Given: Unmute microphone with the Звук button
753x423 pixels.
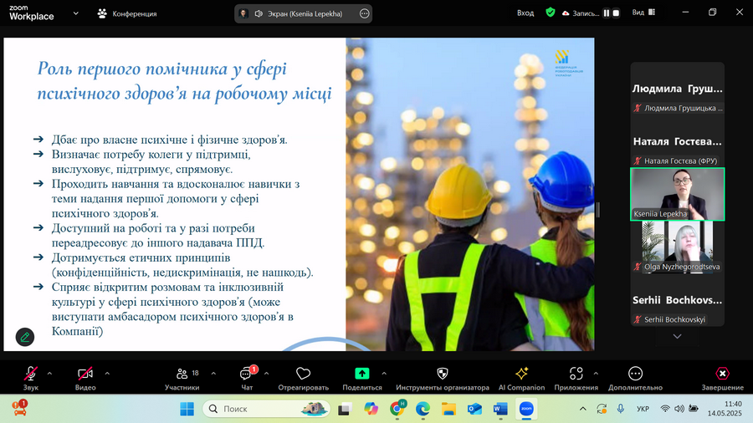Looking at the screenshot, I should pos(31,375).
